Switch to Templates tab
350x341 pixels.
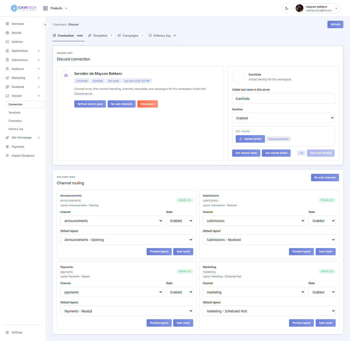(x=100, y=36)
